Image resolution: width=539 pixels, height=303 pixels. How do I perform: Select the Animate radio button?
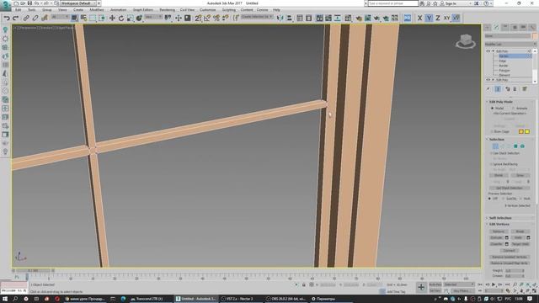point(513,109)
